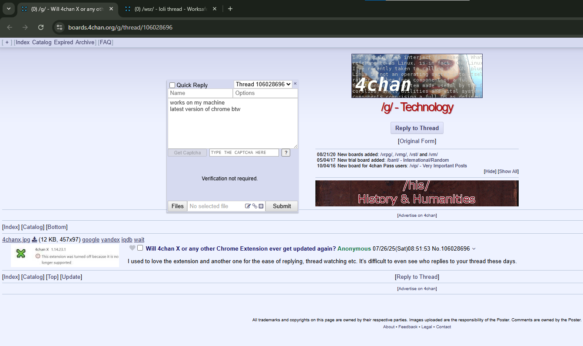Open the /vip/ Very Important Posts link
This screenshot has height=346, width=583.
[x=438, y=166]
